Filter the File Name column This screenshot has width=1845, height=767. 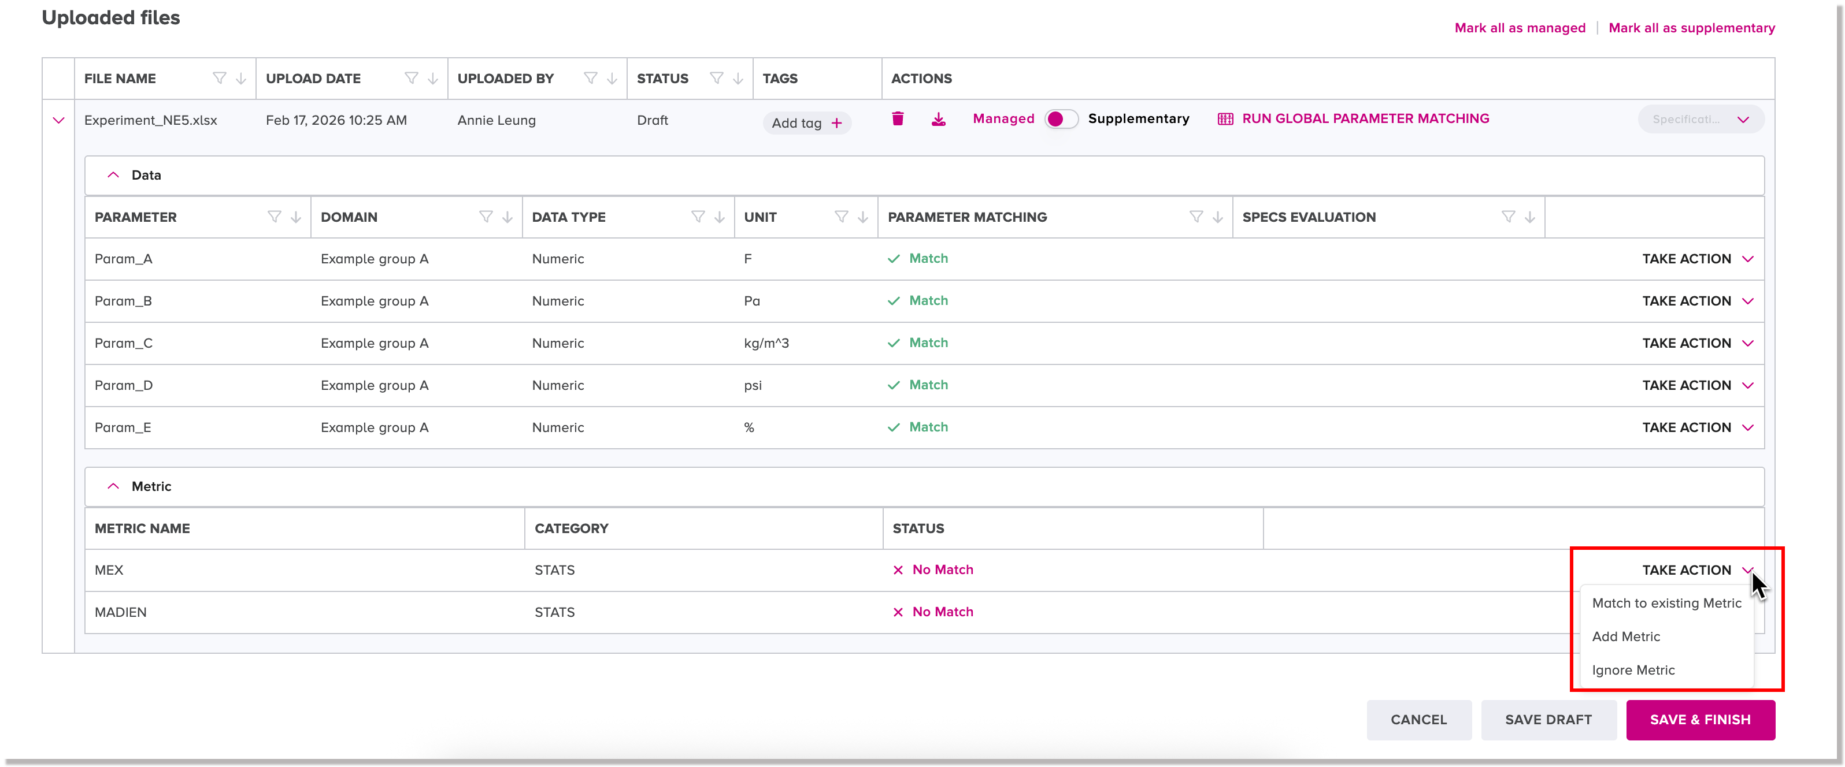(x=219, y=78)
